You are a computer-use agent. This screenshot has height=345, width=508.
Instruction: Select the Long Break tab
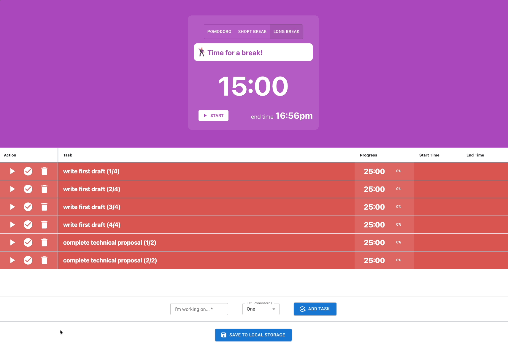[x=286, y=31]
